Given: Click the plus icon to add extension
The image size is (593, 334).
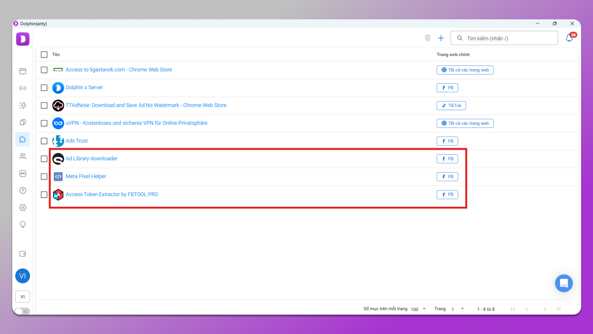Looking at the screenshot, I should coord(441,38).
